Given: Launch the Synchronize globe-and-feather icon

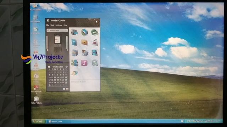Looking at the screenshot, I should 84,32.
